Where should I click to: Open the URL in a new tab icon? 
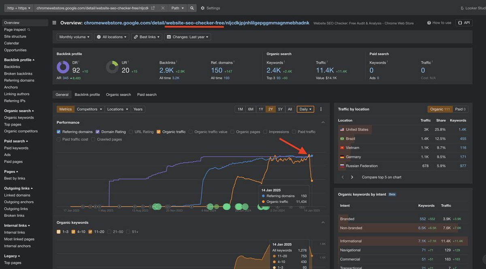(153, 8)
